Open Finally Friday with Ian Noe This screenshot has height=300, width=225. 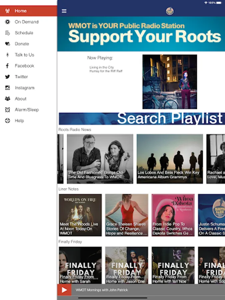(x=173, y=265)
